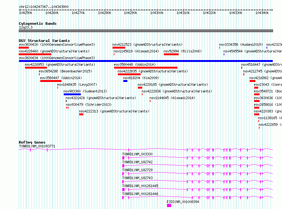Click TXNRD1|NM_182743 transcript label

coord(137,178)
